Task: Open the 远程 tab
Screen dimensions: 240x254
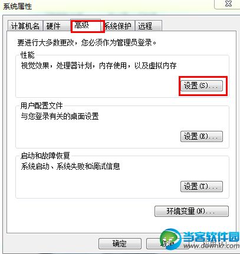Action: coord(149,26)
